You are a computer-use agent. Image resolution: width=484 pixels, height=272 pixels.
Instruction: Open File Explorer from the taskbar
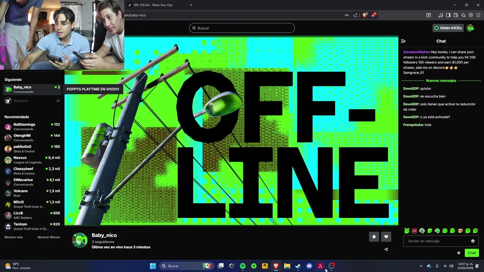[x=287, y=266]
